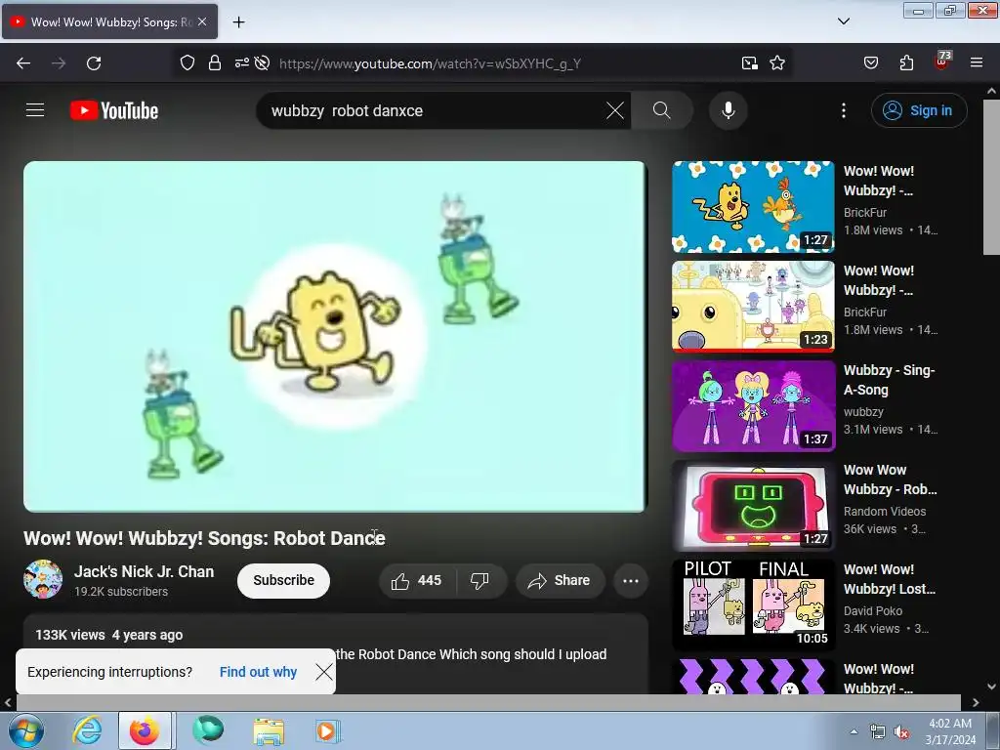Open the 1:27 BrickFur video thumbnail
This screenshot has width=1000, height=750.
(753, 207)
